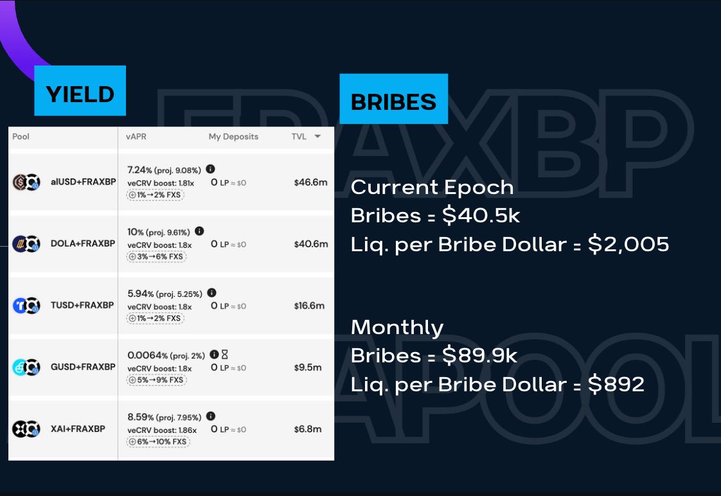
Task: Click the GUSD+FRAXBP pool token icon
Action: click(26, 368)
